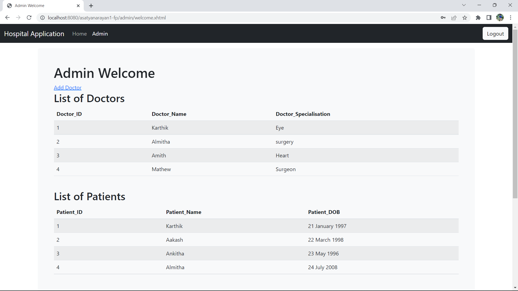Click the page vertical scrollbar thumb
The width and height of the screenshot is (518, 291).
click(515, 114)
